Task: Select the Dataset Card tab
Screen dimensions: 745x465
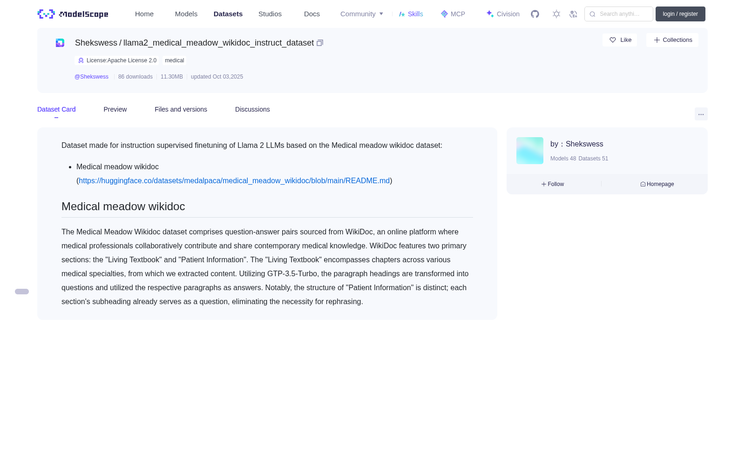Action: click(x=56, y=109)
